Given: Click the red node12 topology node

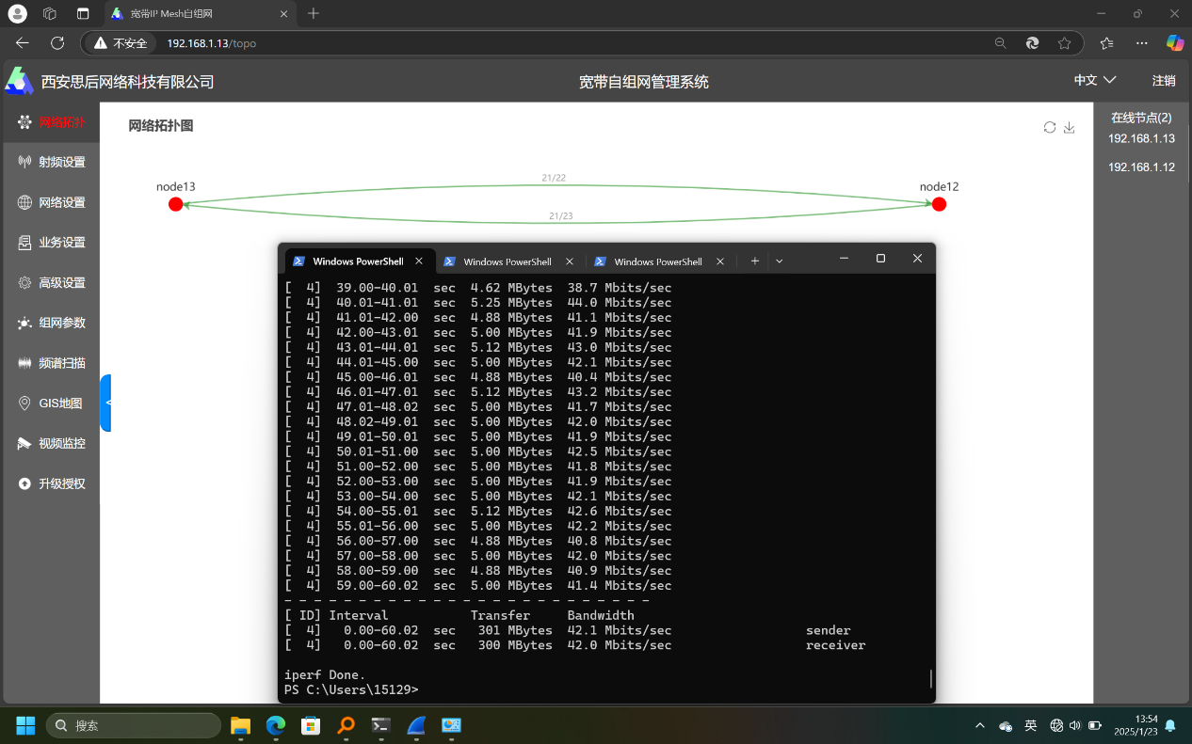Looking at the screenshot, I should pyautogui.click(x=939, y=204).
